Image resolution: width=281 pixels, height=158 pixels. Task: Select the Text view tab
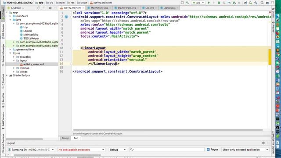click(x=76, y=138)
